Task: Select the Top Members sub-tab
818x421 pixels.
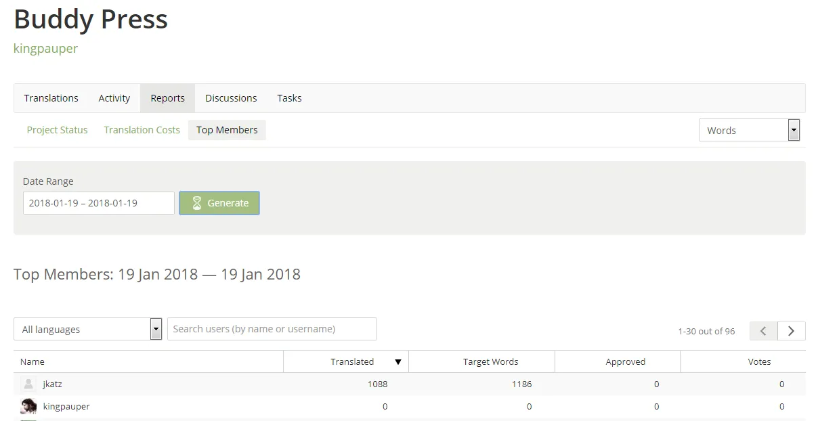Action: pos(227,130)
